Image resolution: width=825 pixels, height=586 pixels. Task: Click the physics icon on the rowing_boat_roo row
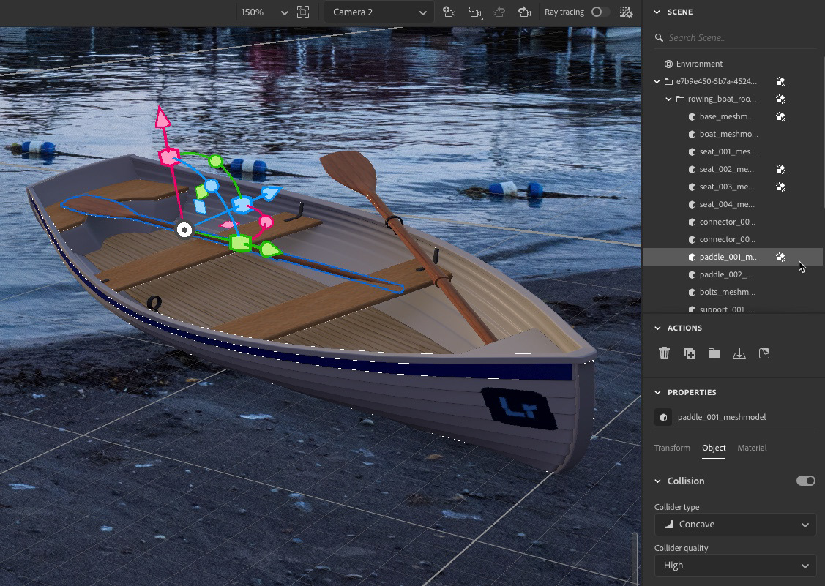[x=781, y=99]
